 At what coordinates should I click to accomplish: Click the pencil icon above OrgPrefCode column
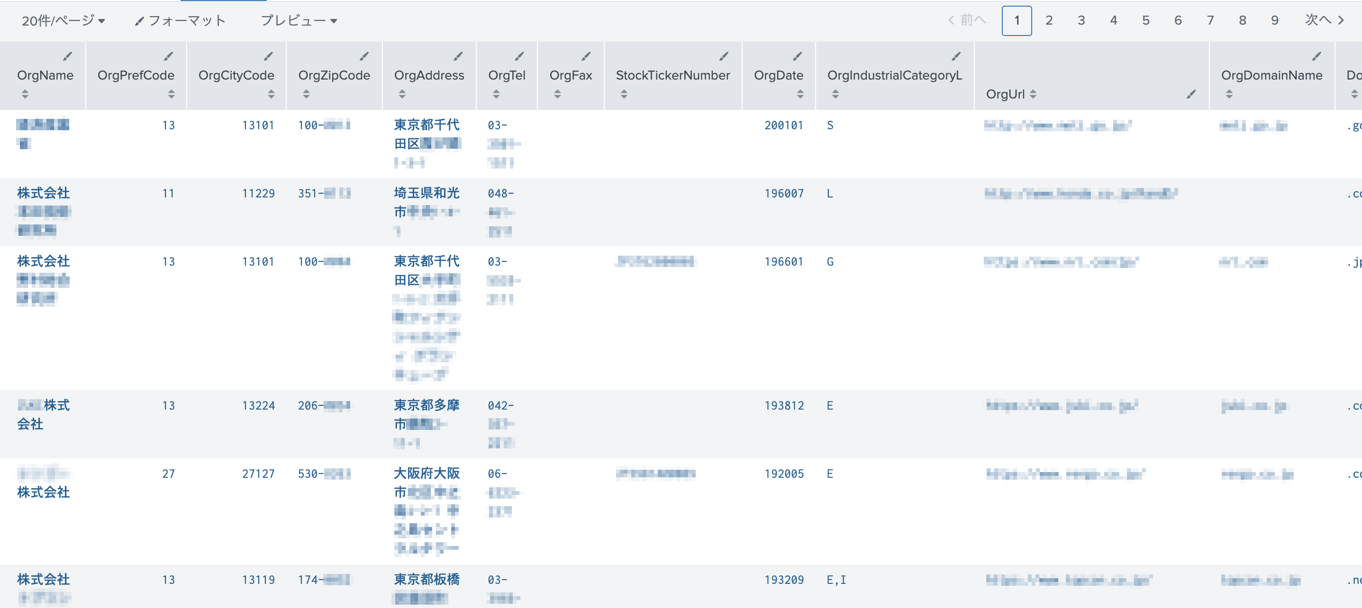(168, 56)
